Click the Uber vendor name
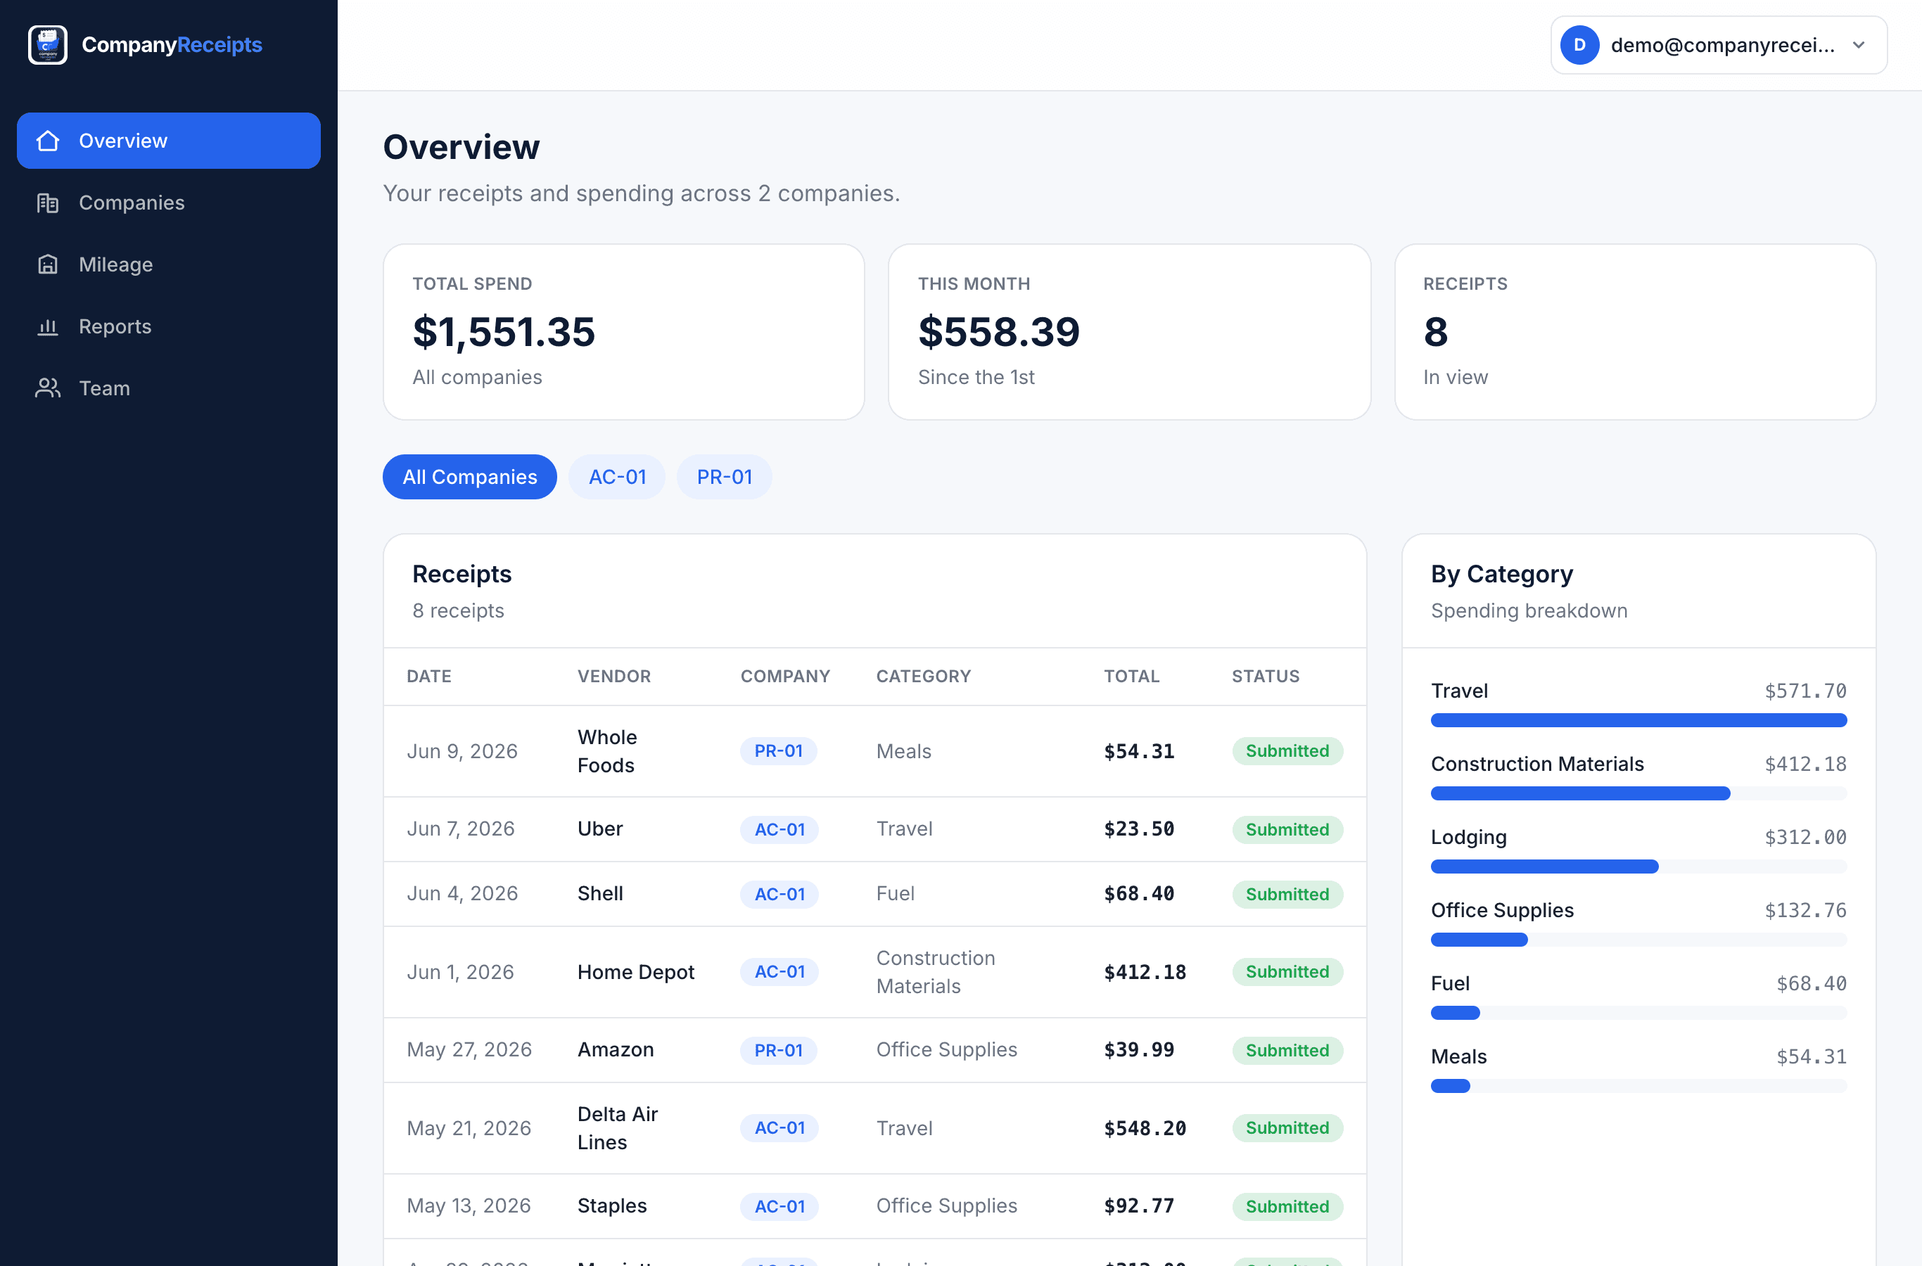The image size is (1922, 1266). coord(600,829)
